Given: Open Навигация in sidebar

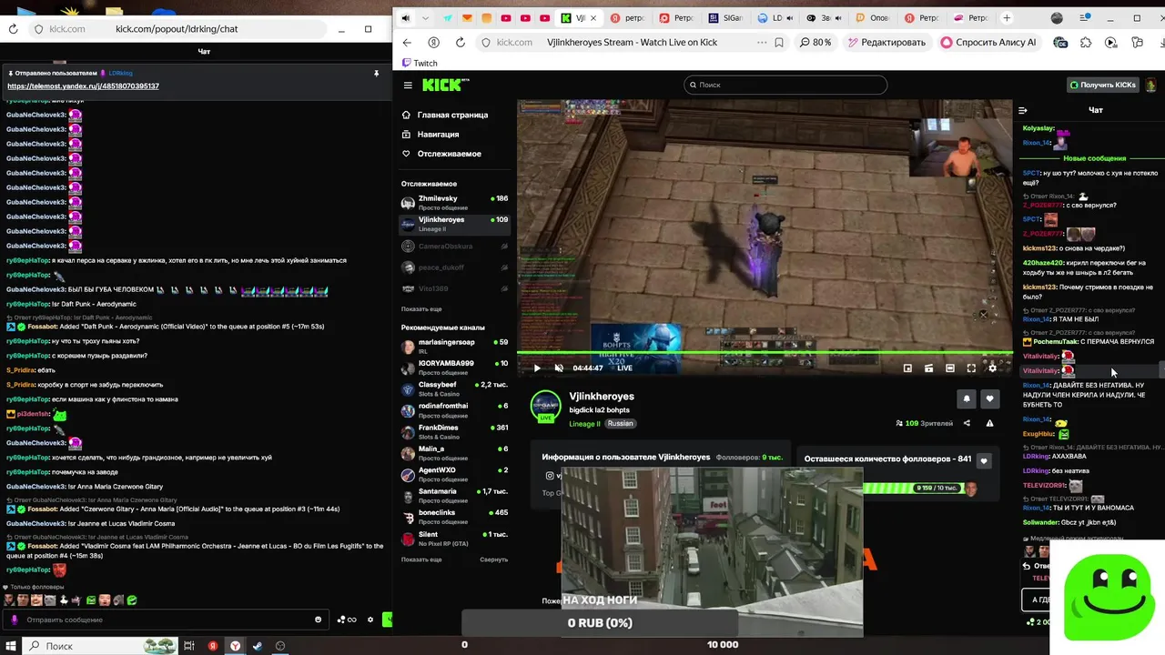Looking at the screenshot, I should click(438, 135).
